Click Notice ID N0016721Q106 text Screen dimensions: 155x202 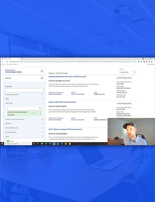[x=58, y=106]
